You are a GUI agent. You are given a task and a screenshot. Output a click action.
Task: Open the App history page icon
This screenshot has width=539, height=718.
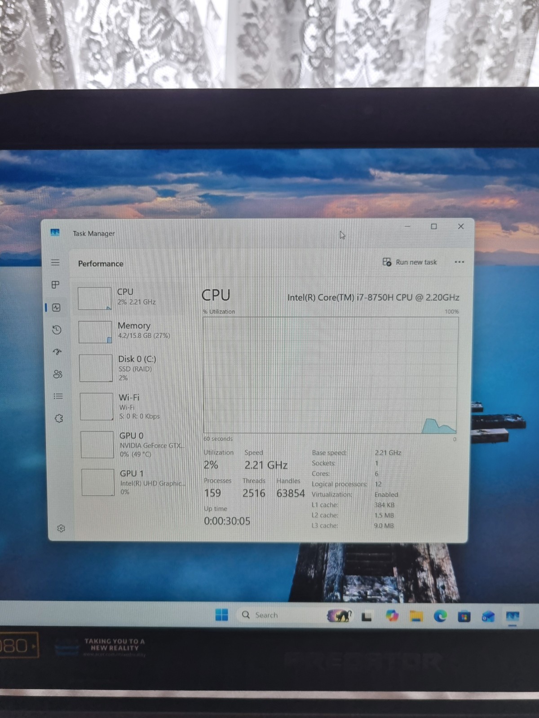[57, 330]
